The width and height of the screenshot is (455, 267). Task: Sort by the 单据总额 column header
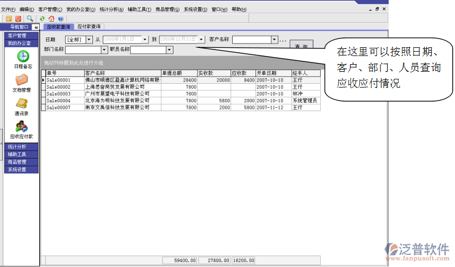179,73
